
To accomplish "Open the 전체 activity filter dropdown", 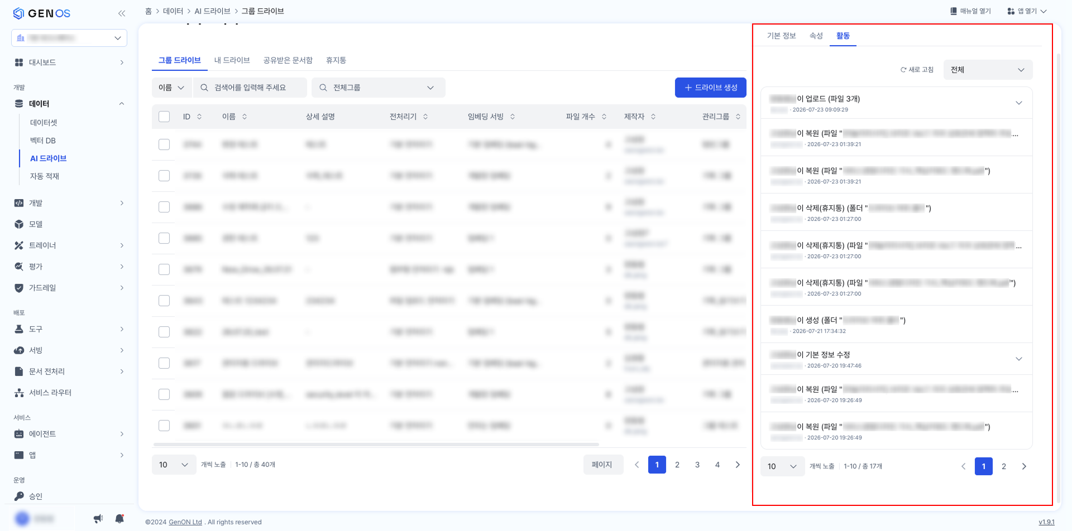I will coord(988,70).
